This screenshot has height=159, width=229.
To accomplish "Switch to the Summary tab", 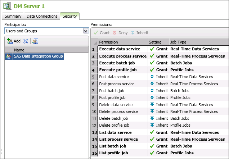I will [13, 16].
